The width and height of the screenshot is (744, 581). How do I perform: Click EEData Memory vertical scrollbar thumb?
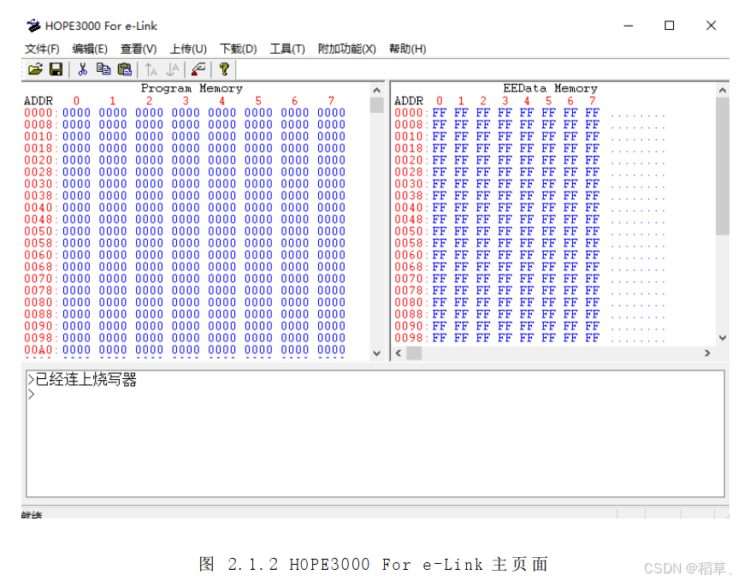point(722,166)
